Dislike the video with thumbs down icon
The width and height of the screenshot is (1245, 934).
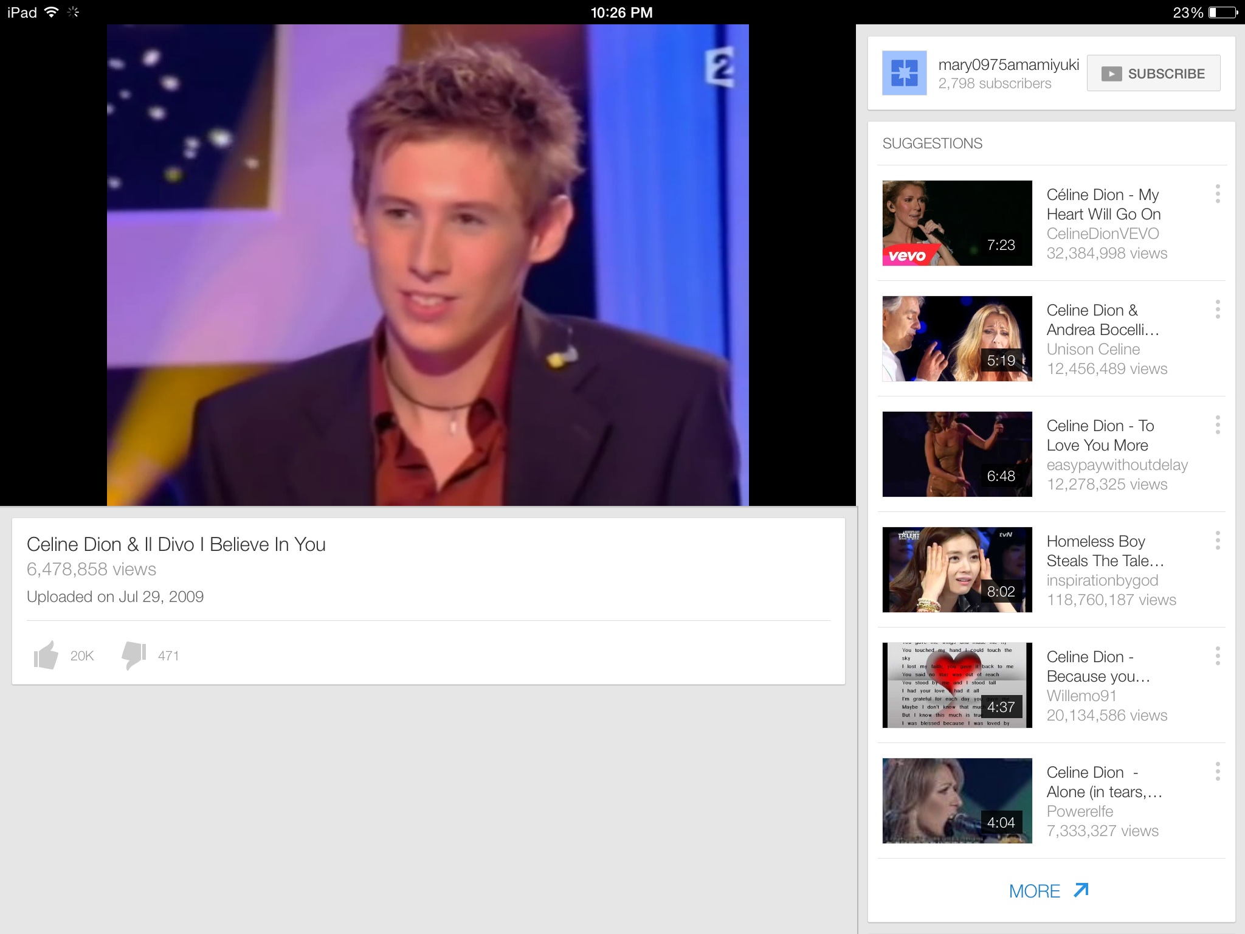(134, 656)
